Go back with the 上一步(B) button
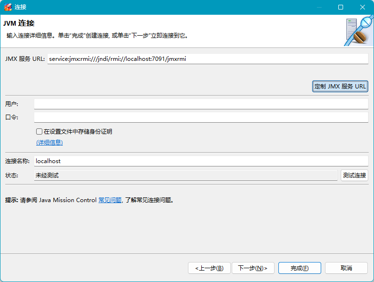This screenshot has width=374, height=282. coord(209,268)
